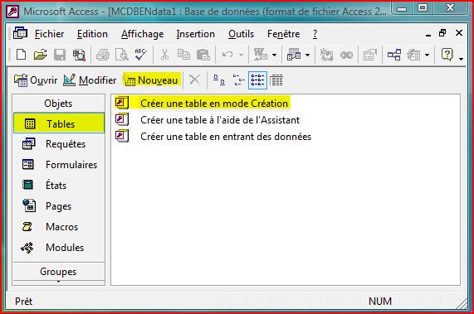Switch to Large Icons view
This screenshot has width=474, height=314.
tap(219, 80)
